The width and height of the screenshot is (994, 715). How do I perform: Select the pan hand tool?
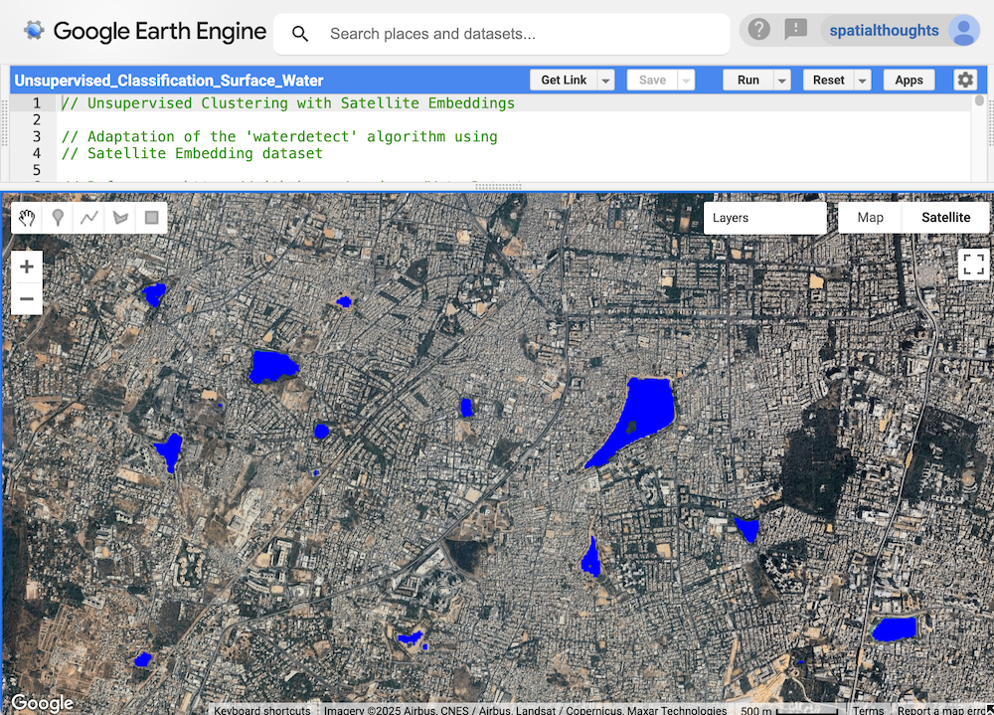pyautogui.click(x=27, y=218)
